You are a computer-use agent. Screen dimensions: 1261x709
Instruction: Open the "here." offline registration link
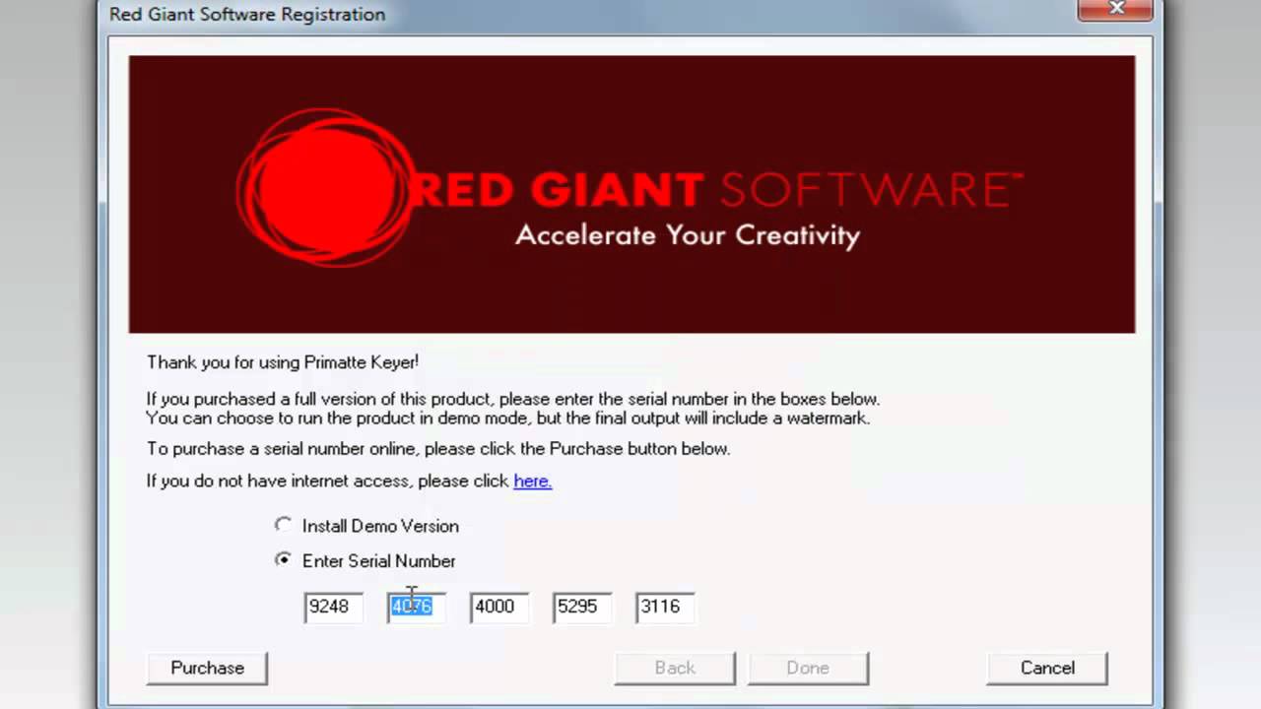pyautogui.click(x=532, y=481)
